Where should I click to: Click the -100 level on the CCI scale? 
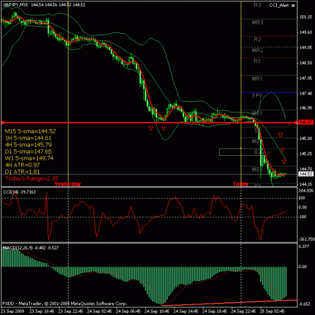(302, 217)
